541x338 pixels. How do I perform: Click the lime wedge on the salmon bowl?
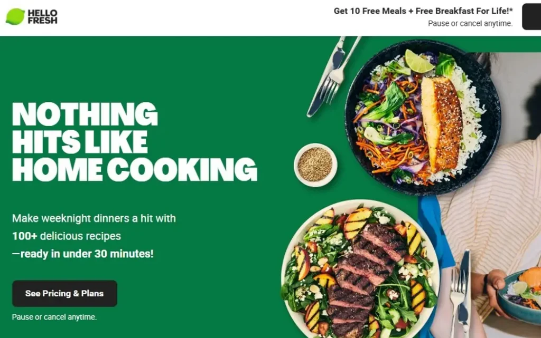419,61
